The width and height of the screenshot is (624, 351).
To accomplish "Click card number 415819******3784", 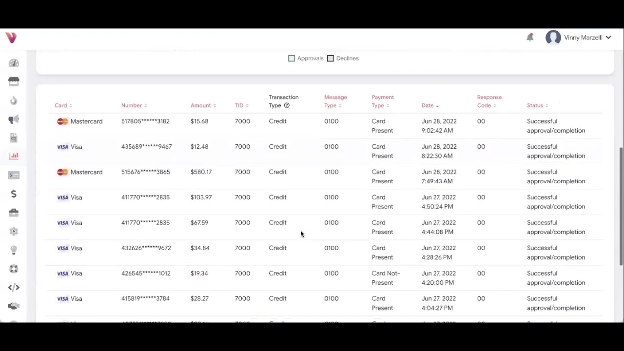I will point(145,299).
